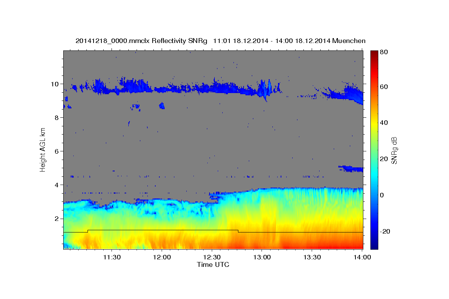Click the colorbar value 80
This screenshot has height=299, width=449.
point(384,52)
